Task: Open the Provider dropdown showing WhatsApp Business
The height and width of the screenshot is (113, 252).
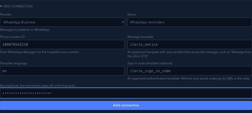Action: [x=62, y=22]
